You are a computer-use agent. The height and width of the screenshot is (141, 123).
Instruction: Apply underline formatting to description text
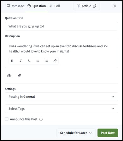tap(29, 61)
